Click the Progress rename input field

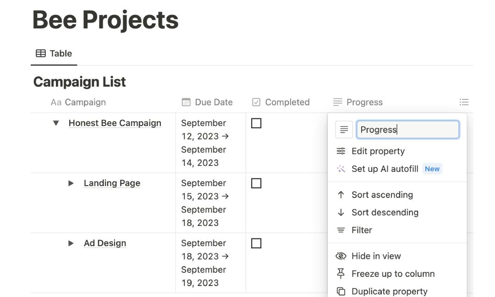pos(407,129)
